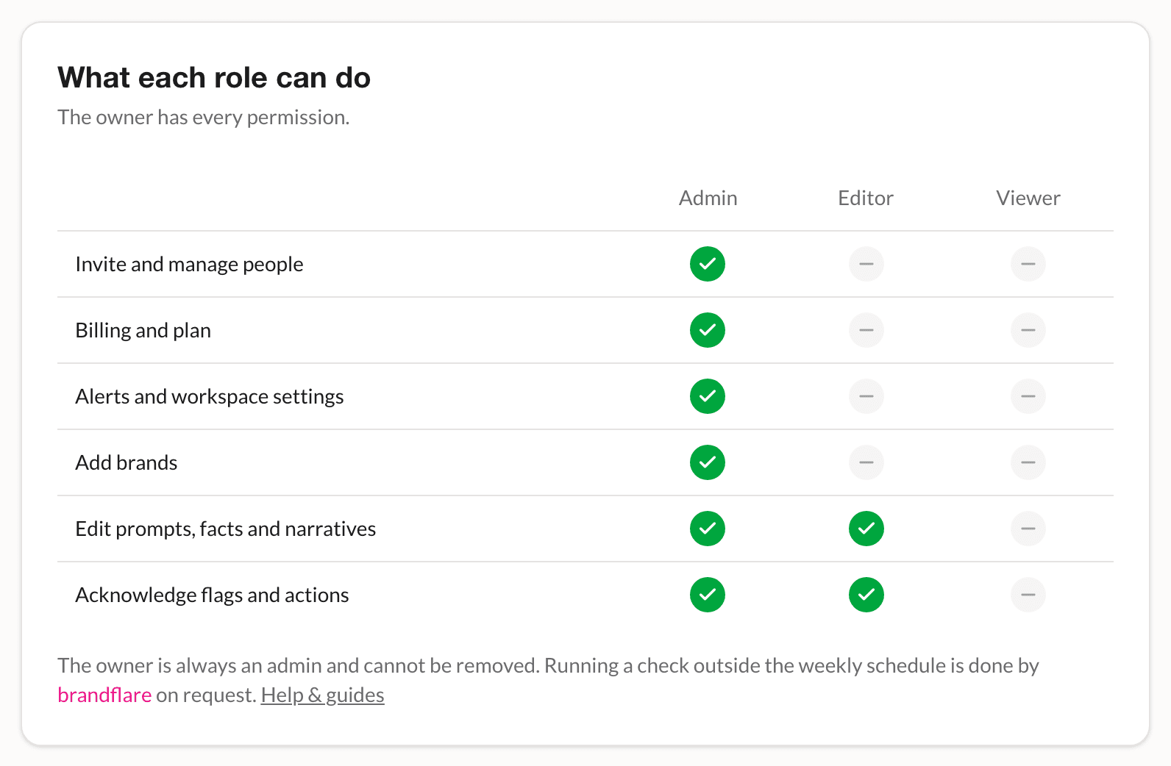The height and width of the screenshot is (766, 1171).
Task: Click Viewer dash for Alerts and workspace settings
Action: [1028, 396]
